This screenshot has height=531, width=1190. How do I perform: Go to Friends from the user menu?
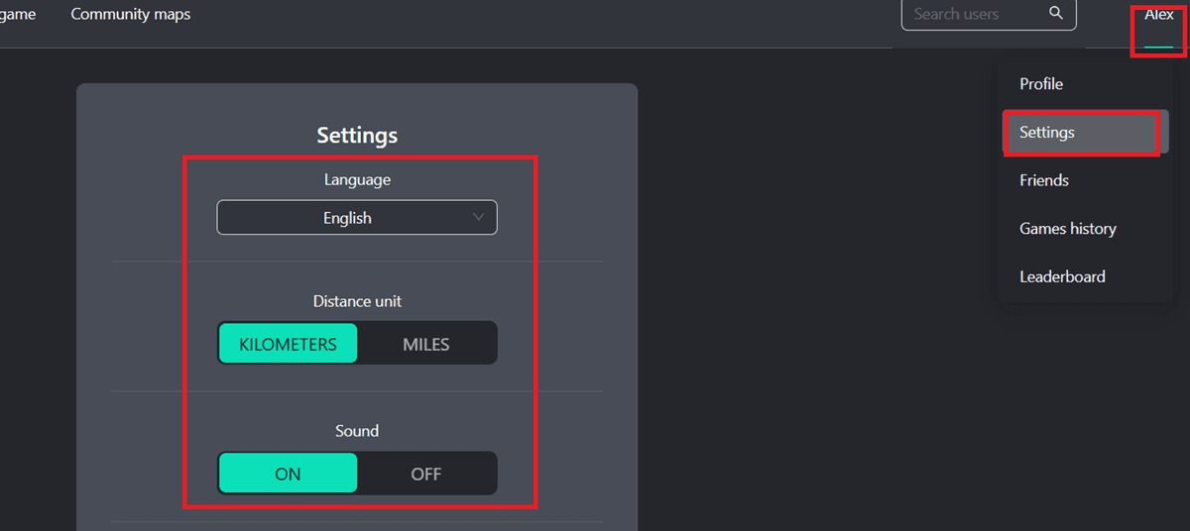tap(1044, 180)
